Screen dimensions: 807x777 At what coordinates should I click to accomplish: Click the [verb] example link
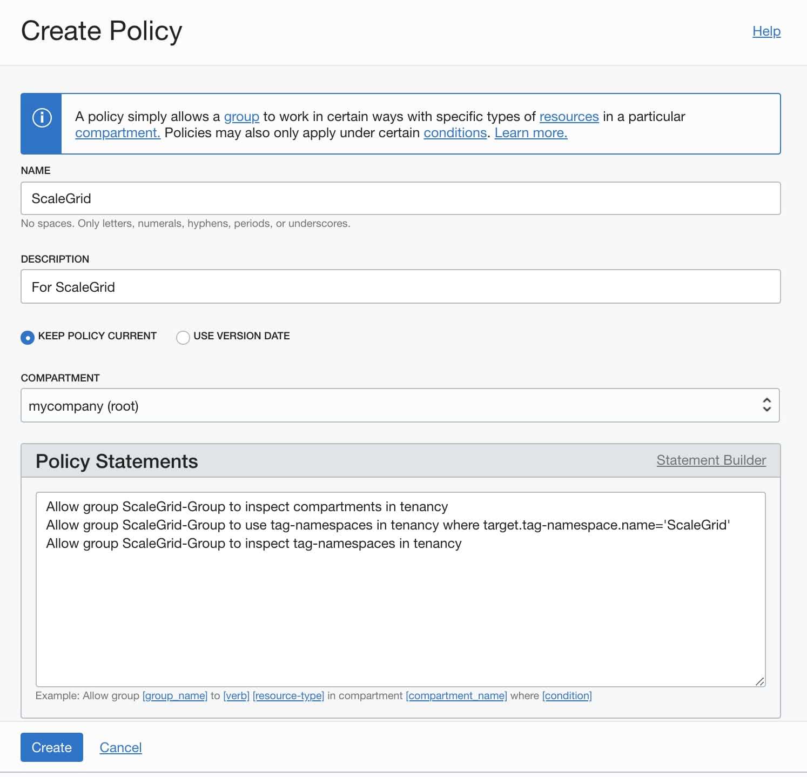[x=236, y=696]
